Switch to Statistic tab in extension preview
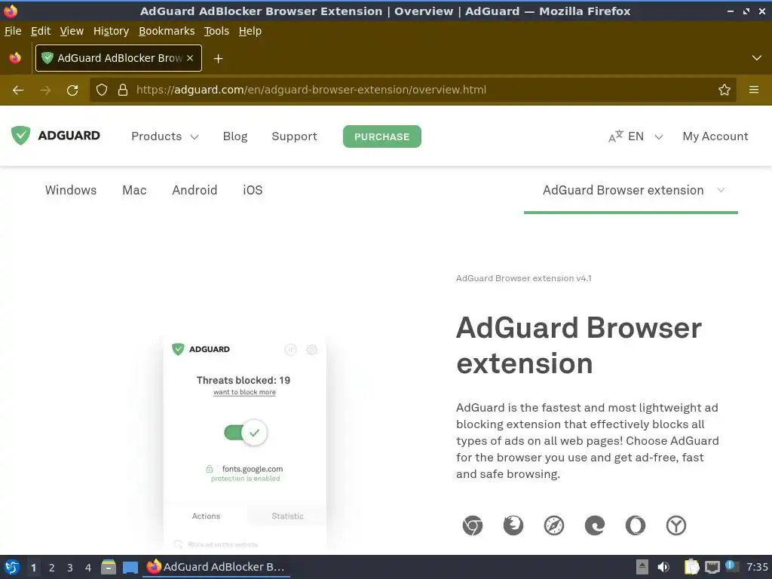This screenshot has height=579, width=772. pyautogui.click(x=287, y=516)
